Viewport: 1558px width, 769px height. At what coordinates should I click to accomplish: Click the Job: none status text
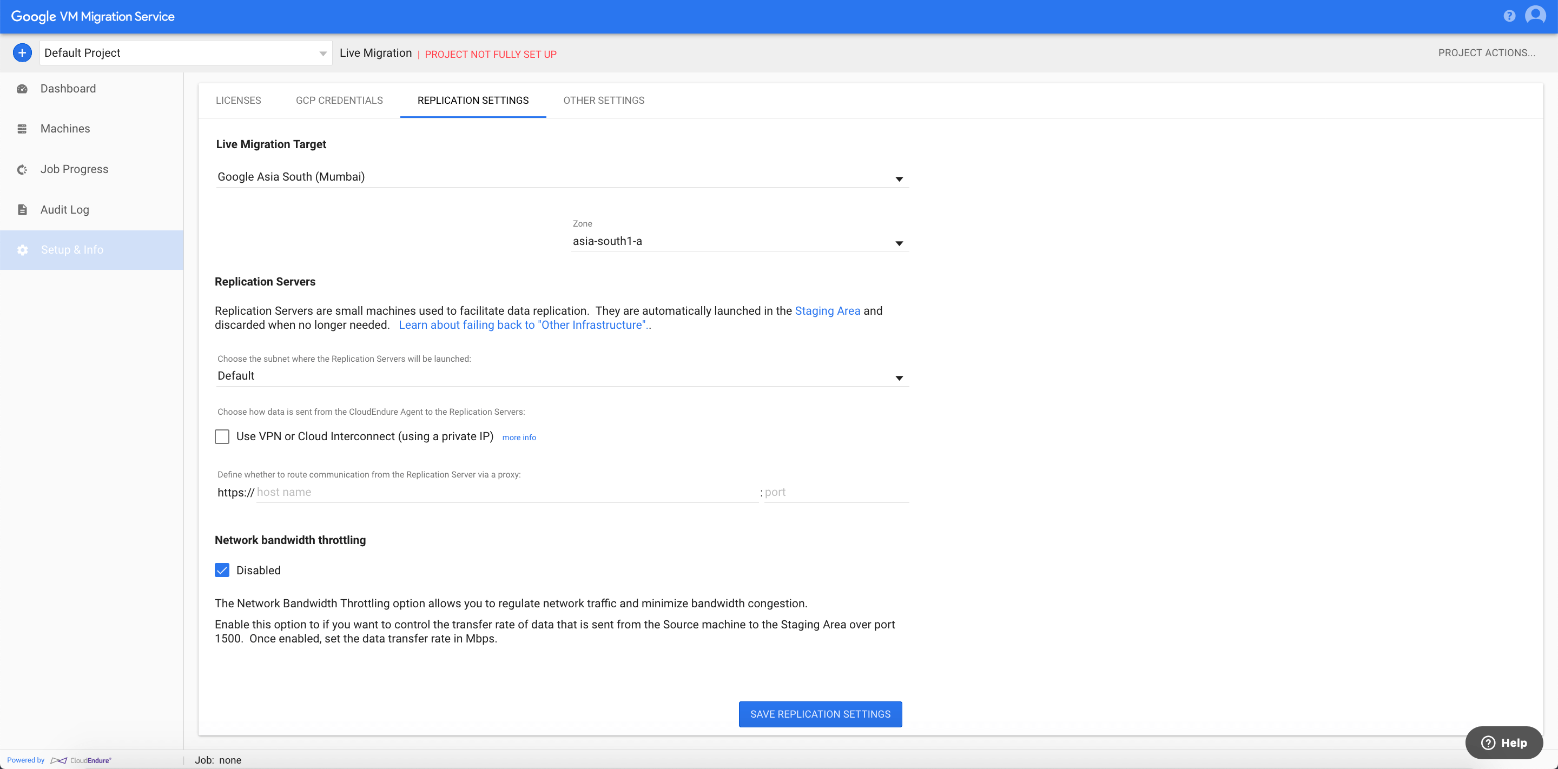tap(217, 760)
